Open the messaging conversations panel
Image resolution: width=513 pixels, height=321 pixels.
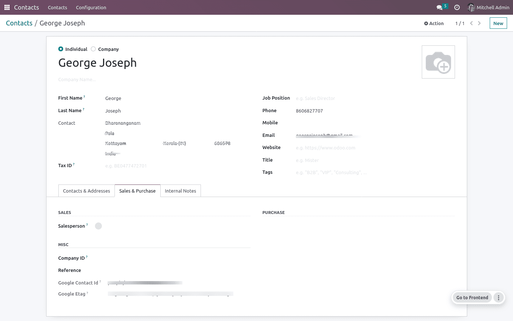[x=440, y=7]
